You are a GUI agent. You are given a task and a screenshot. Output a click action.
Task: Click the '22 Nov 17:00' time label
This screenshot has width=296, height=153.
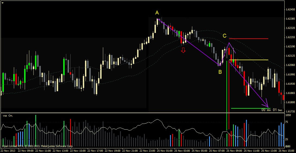[95, 151]
